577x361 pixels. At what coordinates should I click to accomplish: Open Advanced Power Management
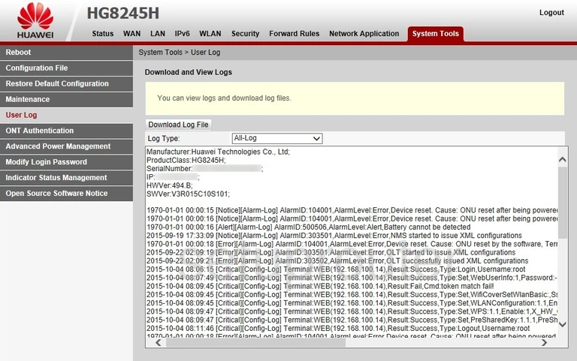tap(66, 146)
